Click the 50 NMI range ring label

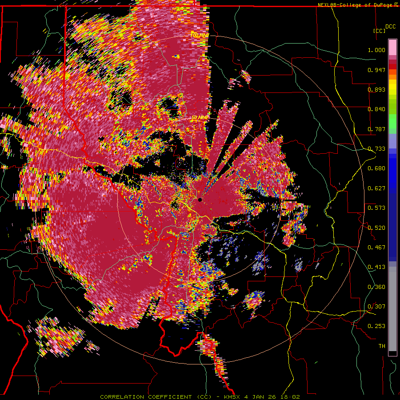click(x=200, y=118)
